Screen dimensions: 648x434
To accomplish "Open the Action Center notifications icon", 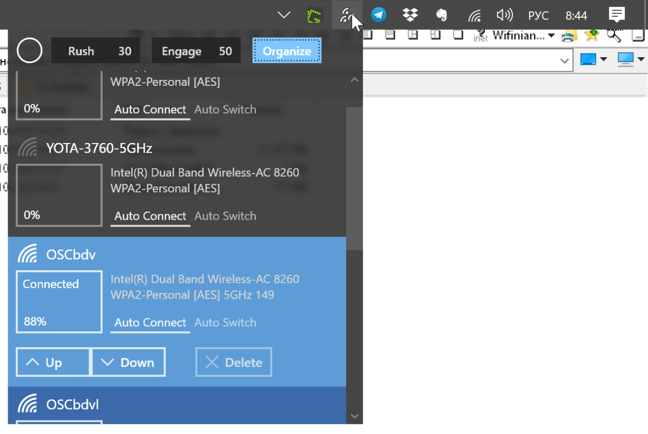I will (617, 15).
